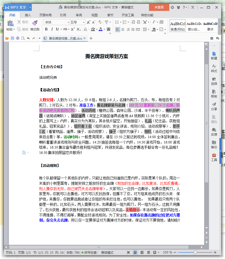Click the 新建 (New) sidebar icon

[214, 56]
